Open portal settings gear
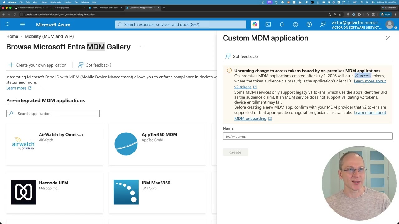 point(296,24)
